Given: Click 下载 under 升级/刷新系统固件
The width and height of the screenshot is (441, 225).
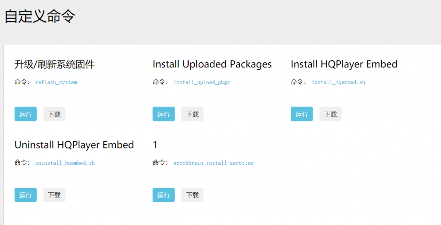Looking at the screenshot, I should coord(54,114).
